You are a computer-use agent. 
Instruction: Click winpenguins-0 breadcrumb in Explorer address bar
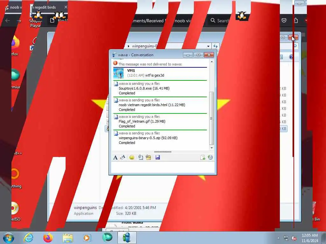pyautogui.click(x=145, y=46)
